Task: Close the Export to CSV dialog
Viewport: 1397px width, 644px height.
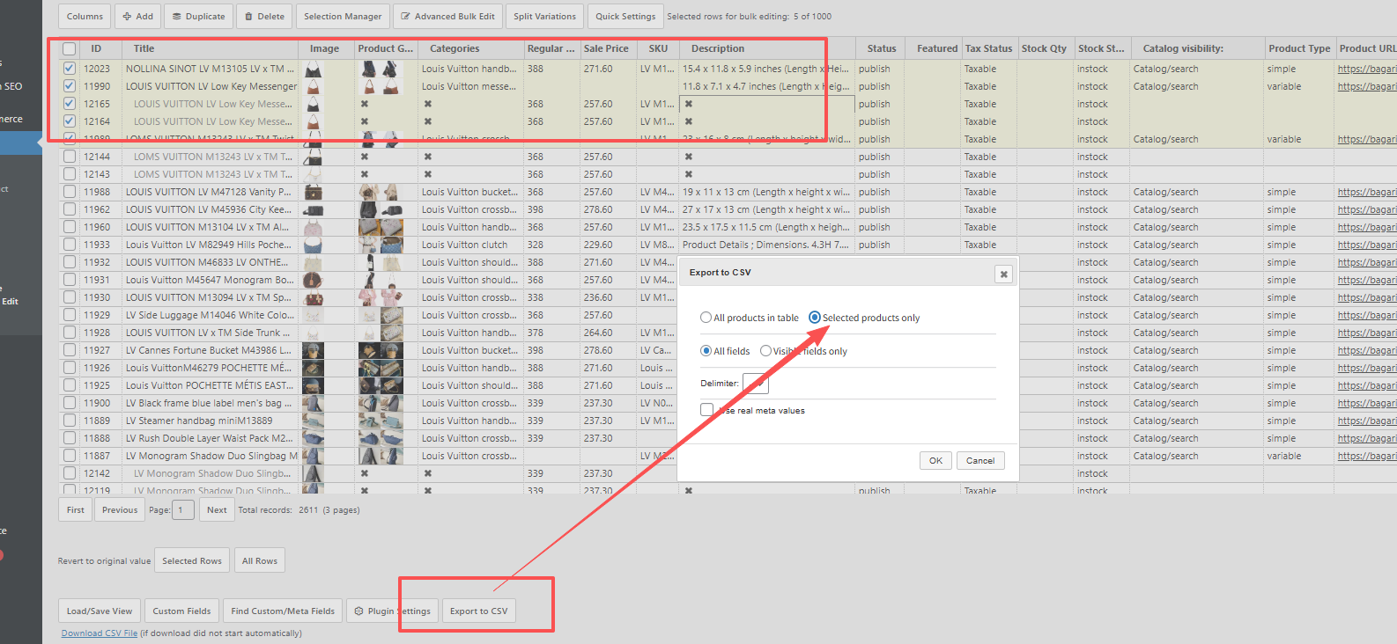Action: [x=1003, y=274]
